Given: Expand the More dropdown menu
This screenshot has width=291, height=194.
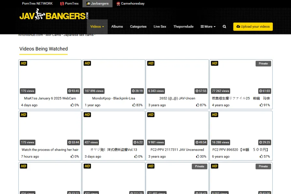Looking at the screenshot, I should click(208, 27).
